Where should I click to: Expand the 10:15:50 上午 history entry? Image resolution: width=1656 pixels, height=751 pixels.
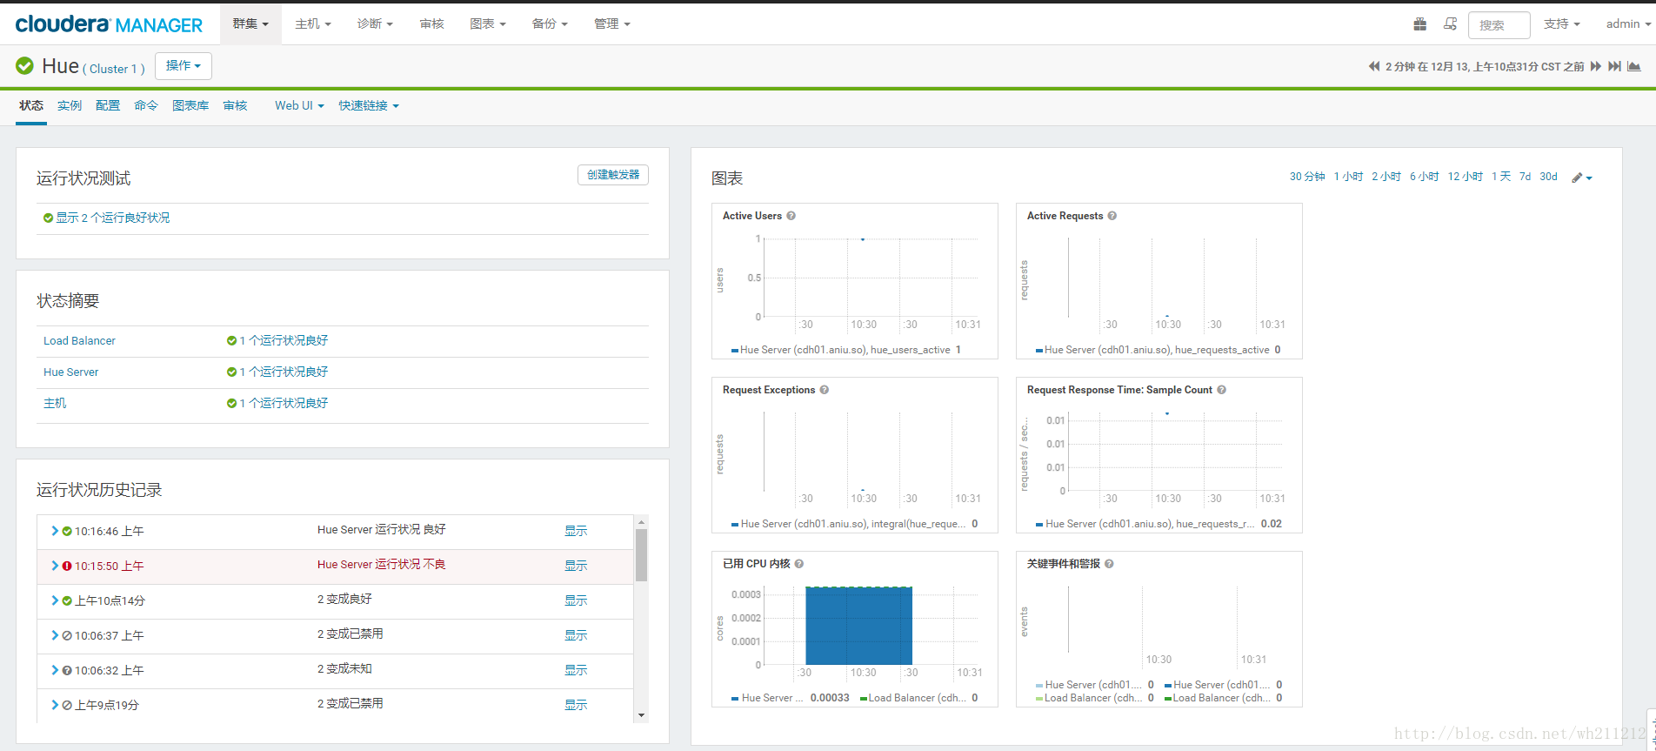(x=55, y=566)
